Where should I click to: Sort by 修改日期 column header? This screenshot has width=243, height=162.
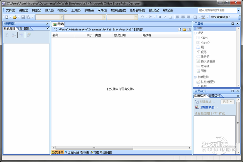pos(127,35)
